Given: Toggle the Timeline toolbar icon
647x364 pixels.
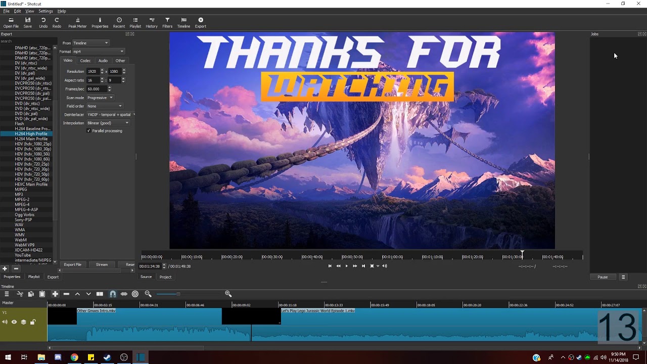Looking at the screenshot, I should (183, 23).
